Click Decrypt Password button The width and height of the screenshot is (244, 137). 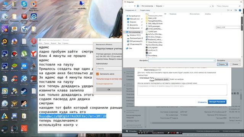[x=217, y=102]
